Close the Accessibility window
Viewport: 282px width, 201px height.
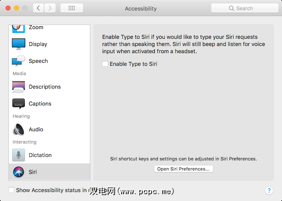(8, 8)
